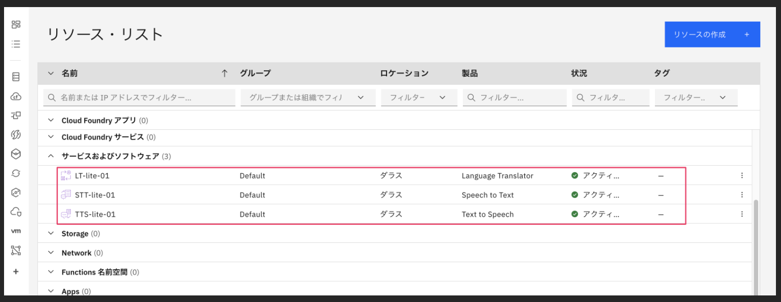The width and height of the screenshot is (781, 302).
Task: Click the LT-lite-01 Language Translator icon
Action: point(66,176)
